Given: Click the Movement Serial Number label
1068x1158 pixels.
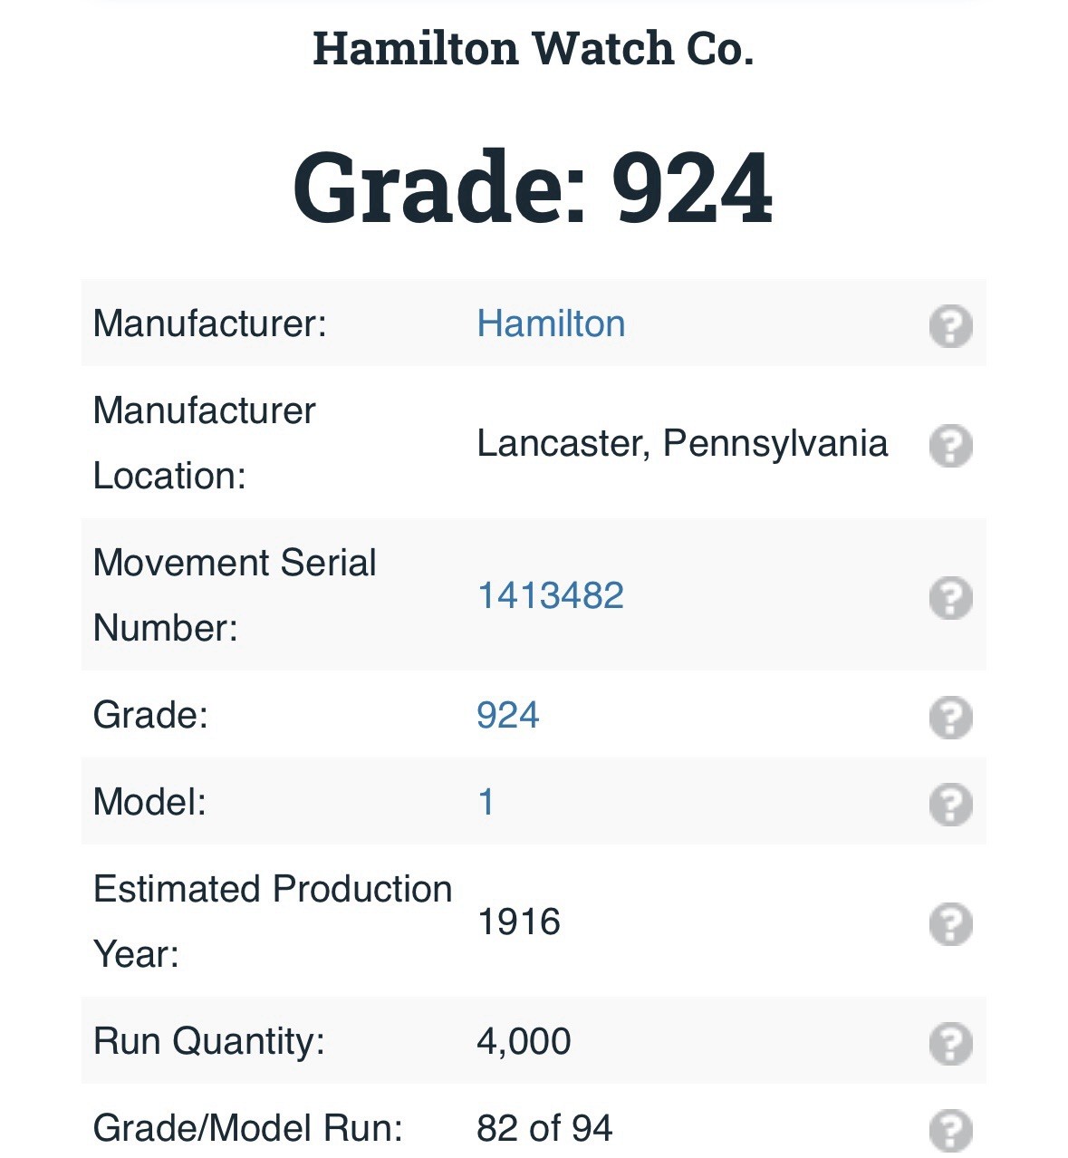Looking at the screenshot, I should click(x=235, y=595).
